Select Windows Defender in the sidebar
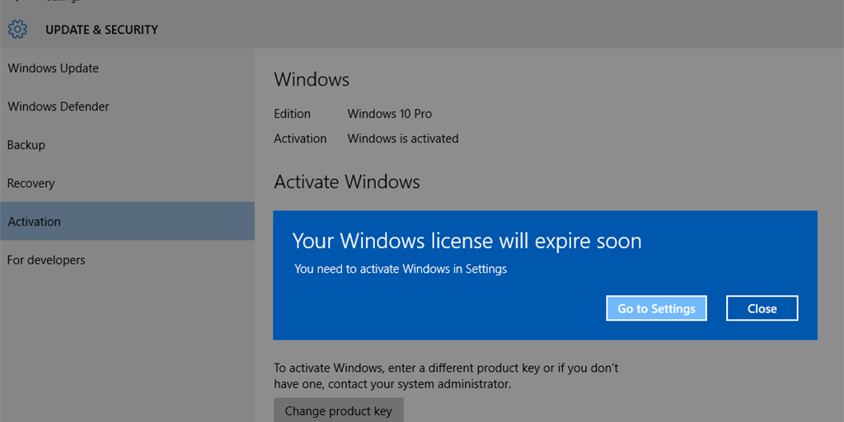The image size is (844, 422). (59, 106)
